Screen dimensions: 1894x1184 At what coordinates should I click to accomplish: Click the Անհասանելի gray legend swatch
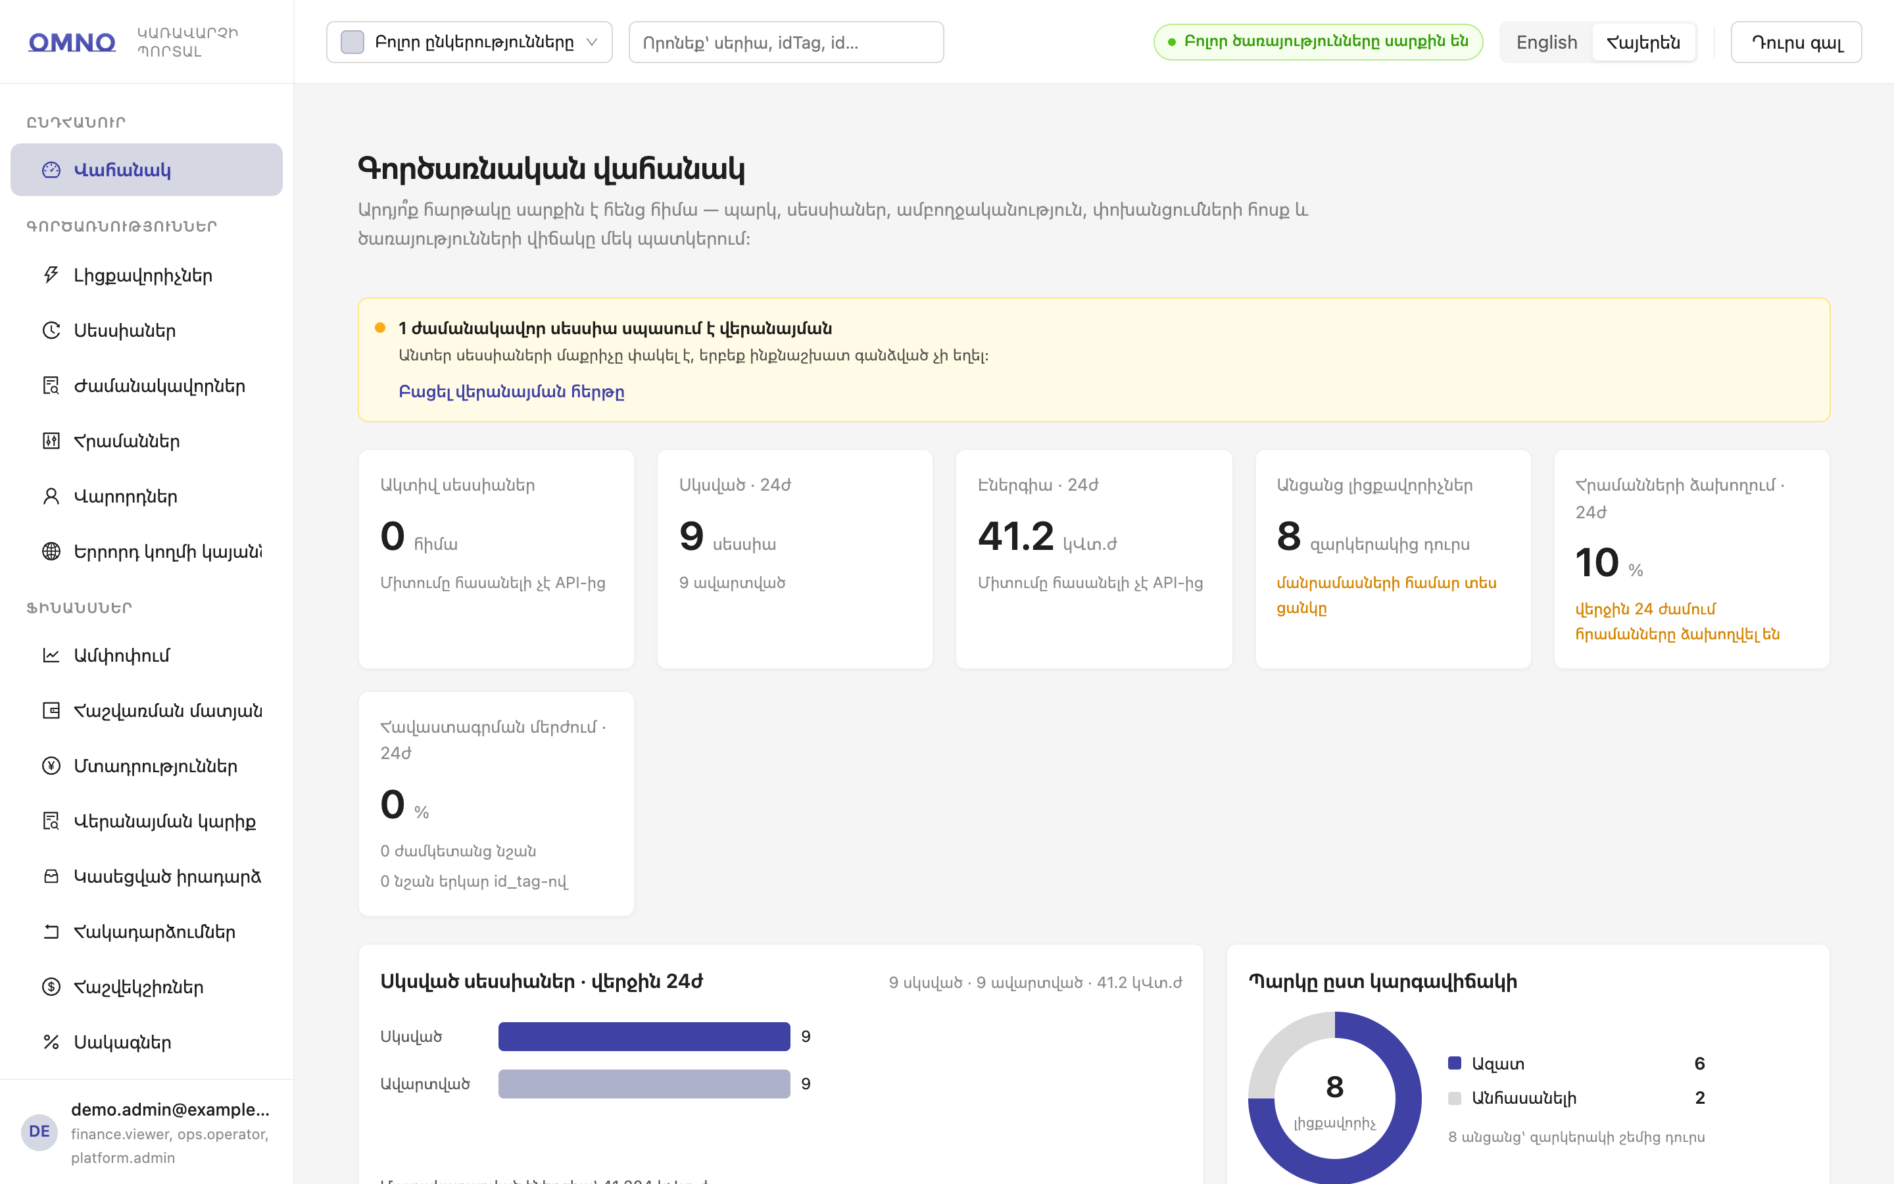pyautogui.click(x=1455, y=1098)
